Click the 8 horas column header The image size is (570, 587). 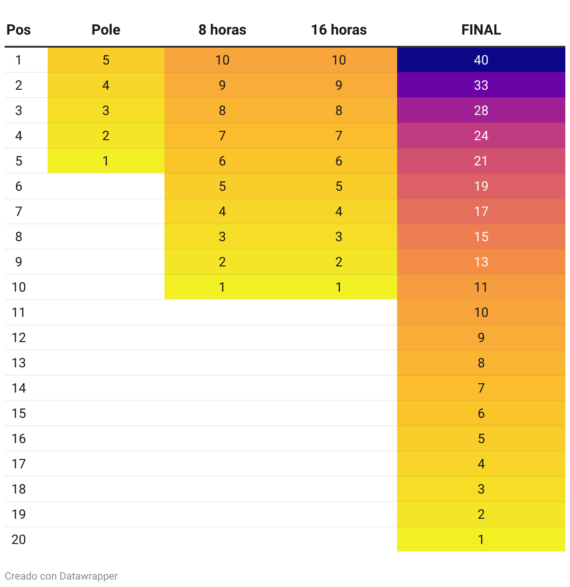click(222, 30)
